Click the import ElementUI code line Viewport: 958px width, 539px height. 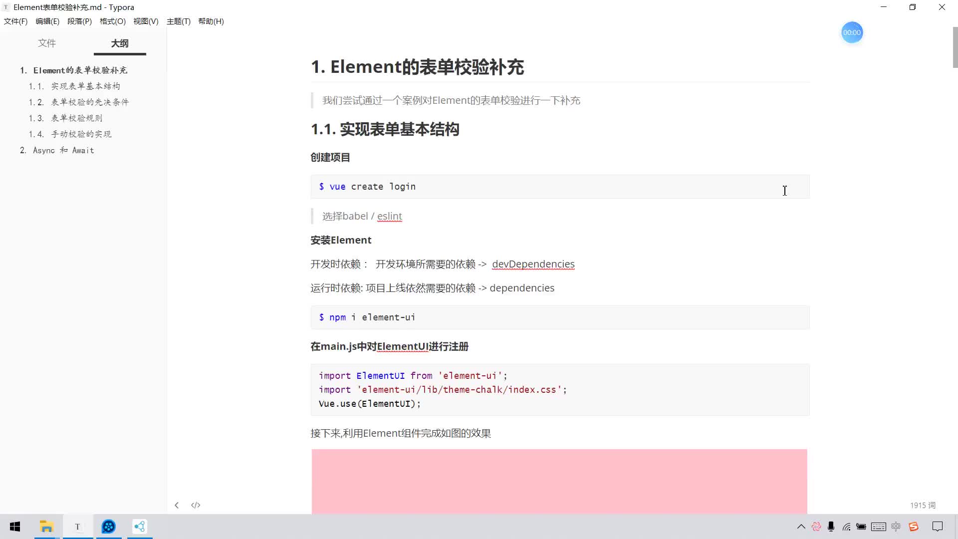[413, 376]
